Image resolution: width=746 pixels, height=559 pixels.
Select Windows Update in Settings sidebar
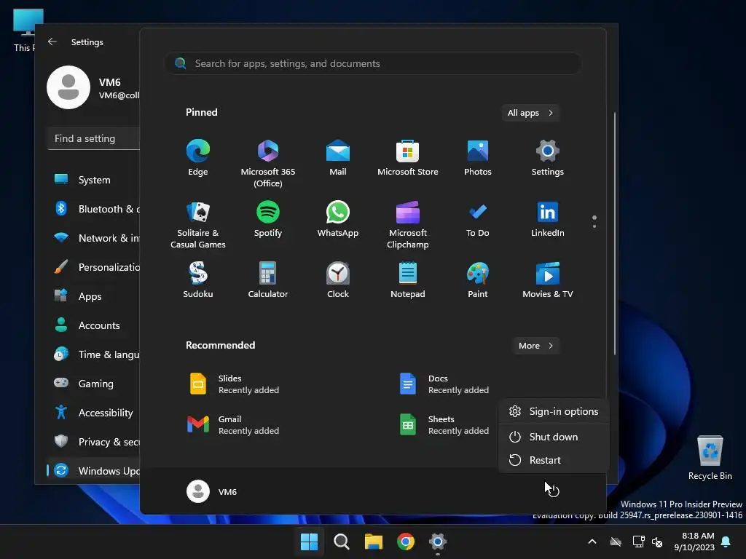(94, 471)
